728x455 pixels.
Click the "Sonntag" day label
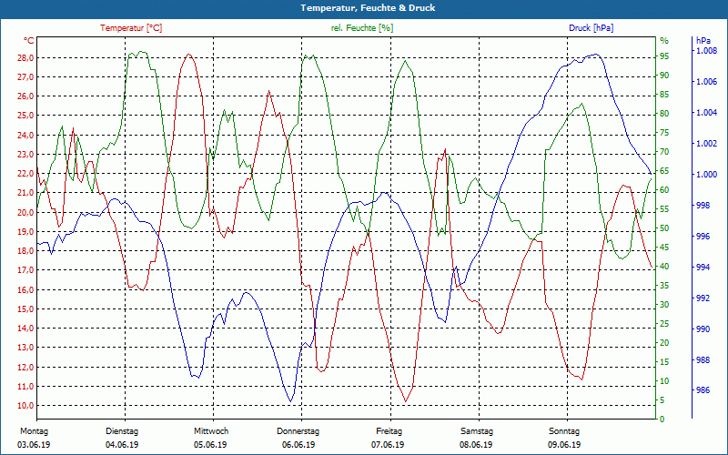[564, 431]
